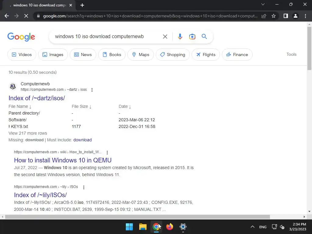Open the network status tray icon
The image size is (312, 234).
275,227
